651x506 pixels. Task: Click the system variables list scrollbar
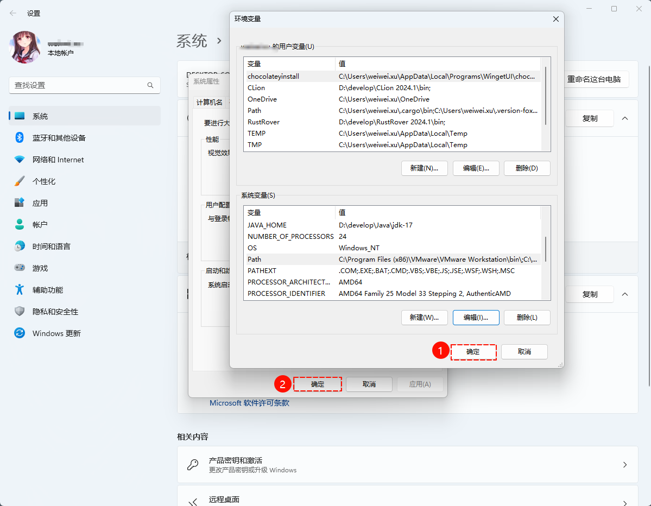[x=546, y=249]
